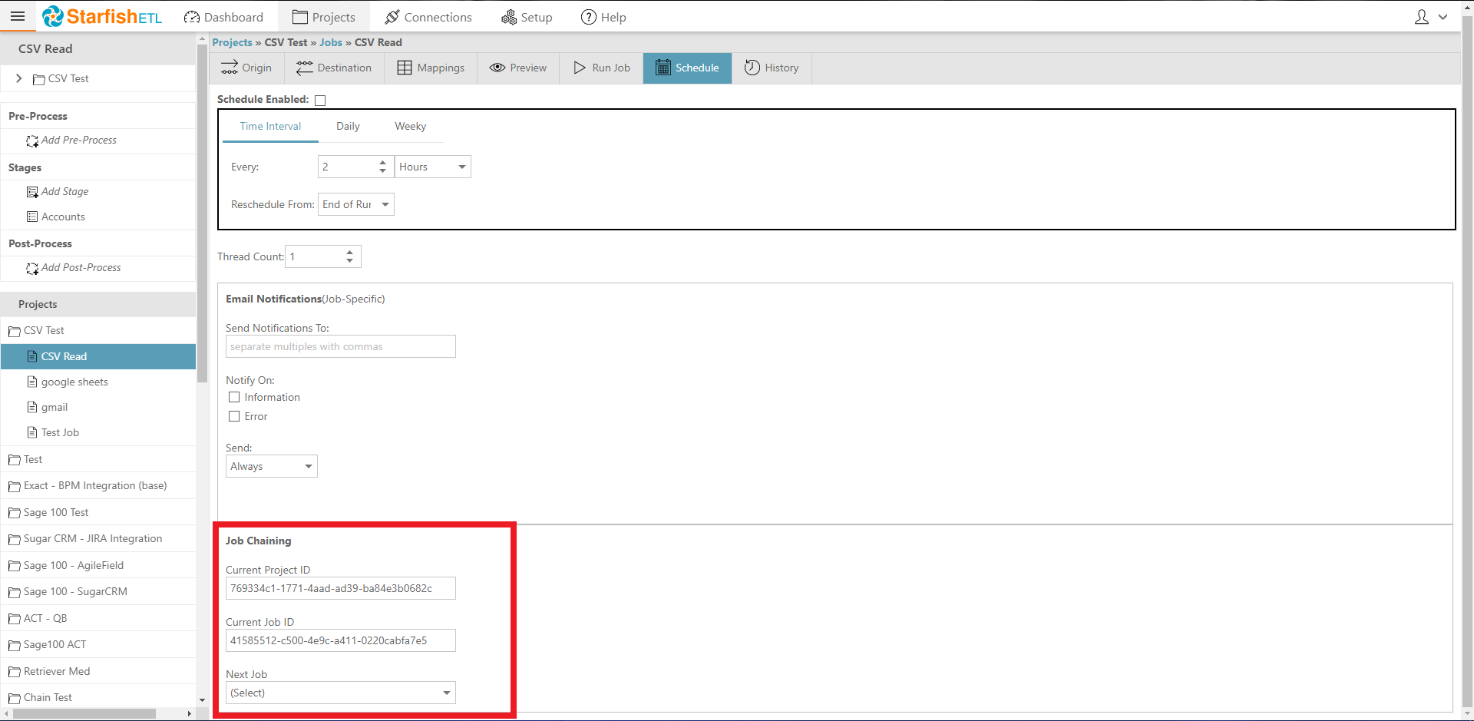
Task: Click the main page vertical scrollbar
Action: point(1468,361)
